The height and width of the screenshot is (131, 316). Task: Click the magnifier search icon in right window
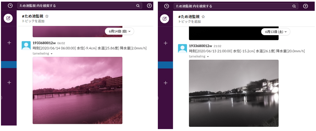294,6
